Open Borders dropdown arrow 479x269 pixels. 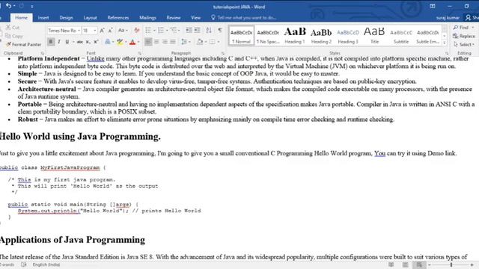[x=219, y=42]
